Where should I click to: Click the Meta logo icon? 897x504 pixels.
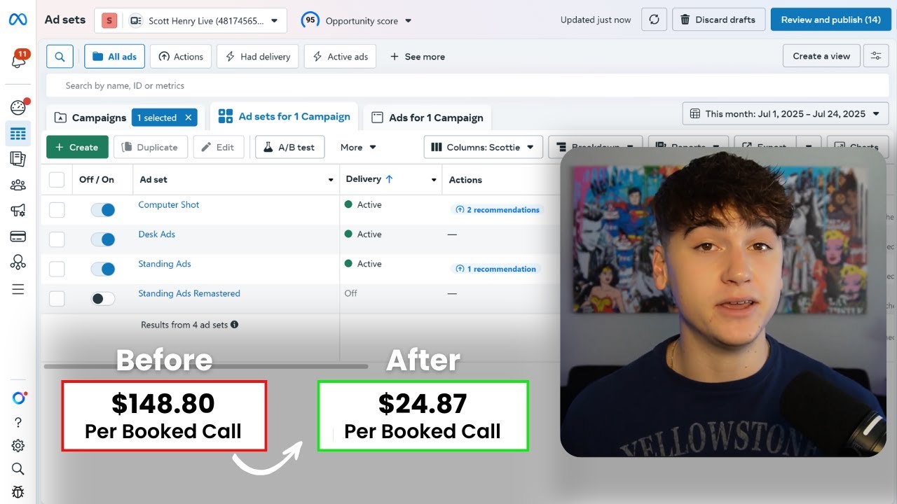18,20
